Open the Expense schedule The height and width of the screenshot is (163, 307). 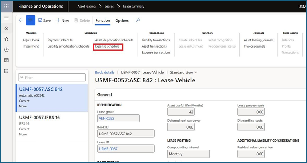point(107,46)
